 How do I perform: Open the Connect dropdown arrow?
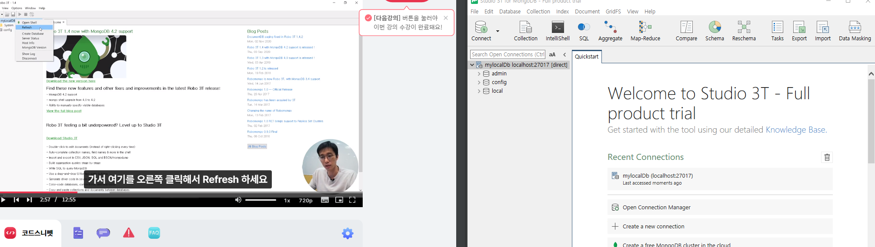[498, 31]
